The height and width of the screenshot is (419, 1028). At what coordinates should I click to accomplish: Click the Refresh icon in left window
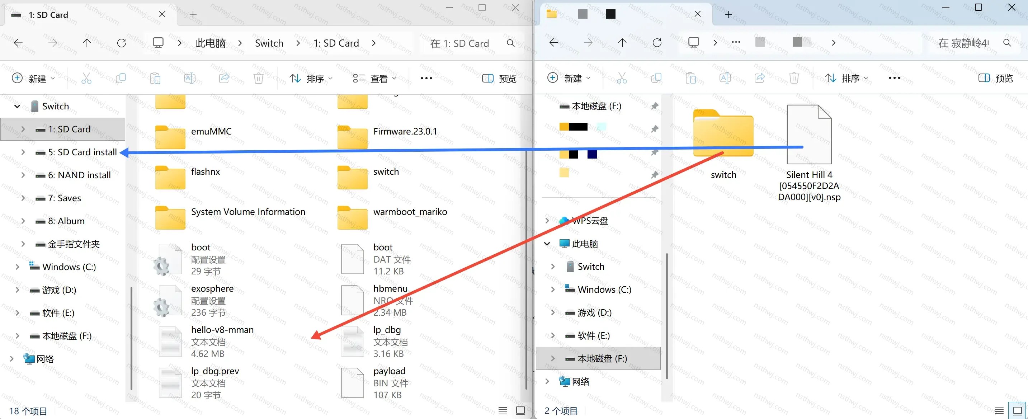tap(122, 43)
